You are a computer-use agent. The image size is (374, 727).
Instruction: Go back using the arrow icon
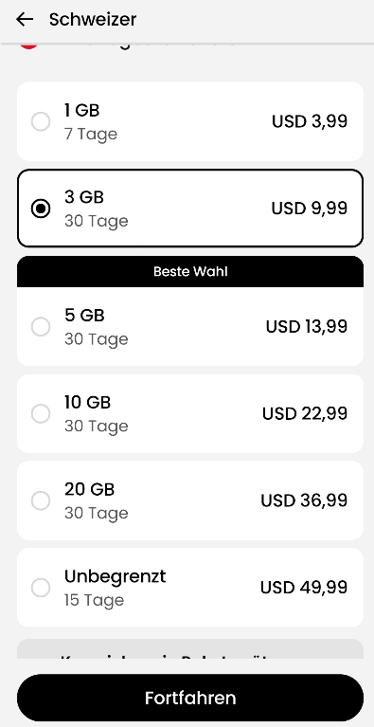coord(25,20)
